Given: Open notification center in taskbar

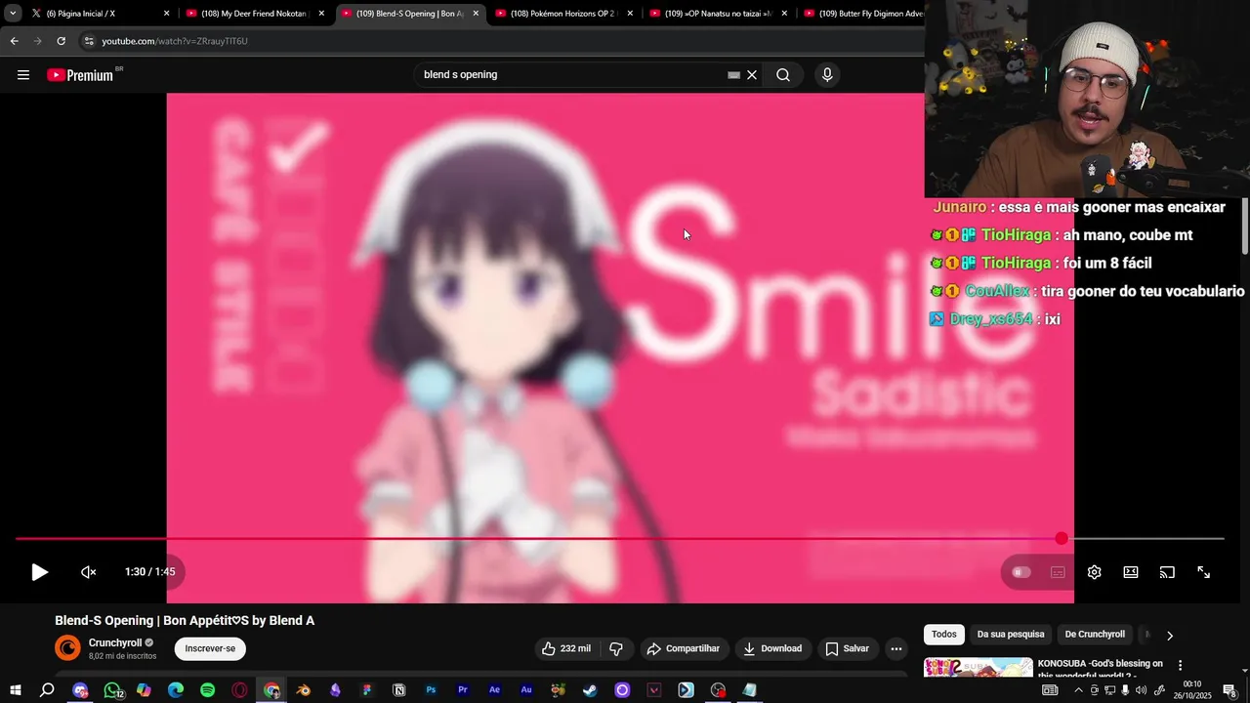Looking at the screenshot, I should (1229, 690).
